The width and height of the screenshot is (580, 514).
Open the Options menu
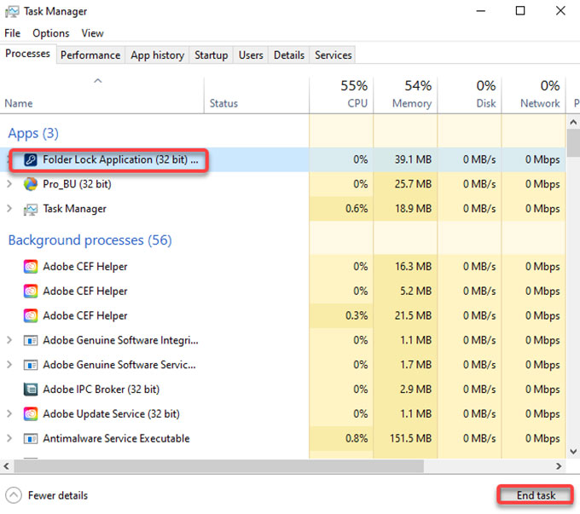50,33
